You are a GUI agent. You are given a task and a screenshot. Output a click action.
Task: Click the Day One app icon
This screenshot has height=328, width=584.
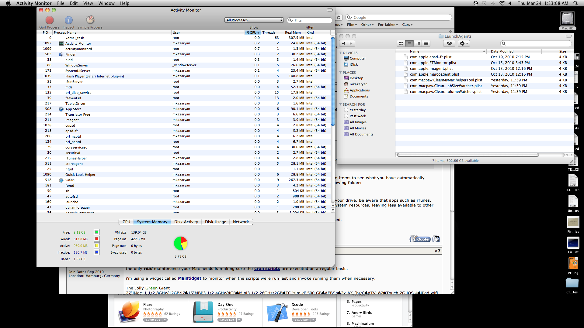click(203, 312)
